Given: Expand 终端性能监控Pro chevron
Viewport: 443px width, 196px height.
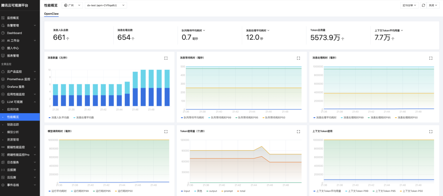Looking at the screenshot, I should point(35,155).
